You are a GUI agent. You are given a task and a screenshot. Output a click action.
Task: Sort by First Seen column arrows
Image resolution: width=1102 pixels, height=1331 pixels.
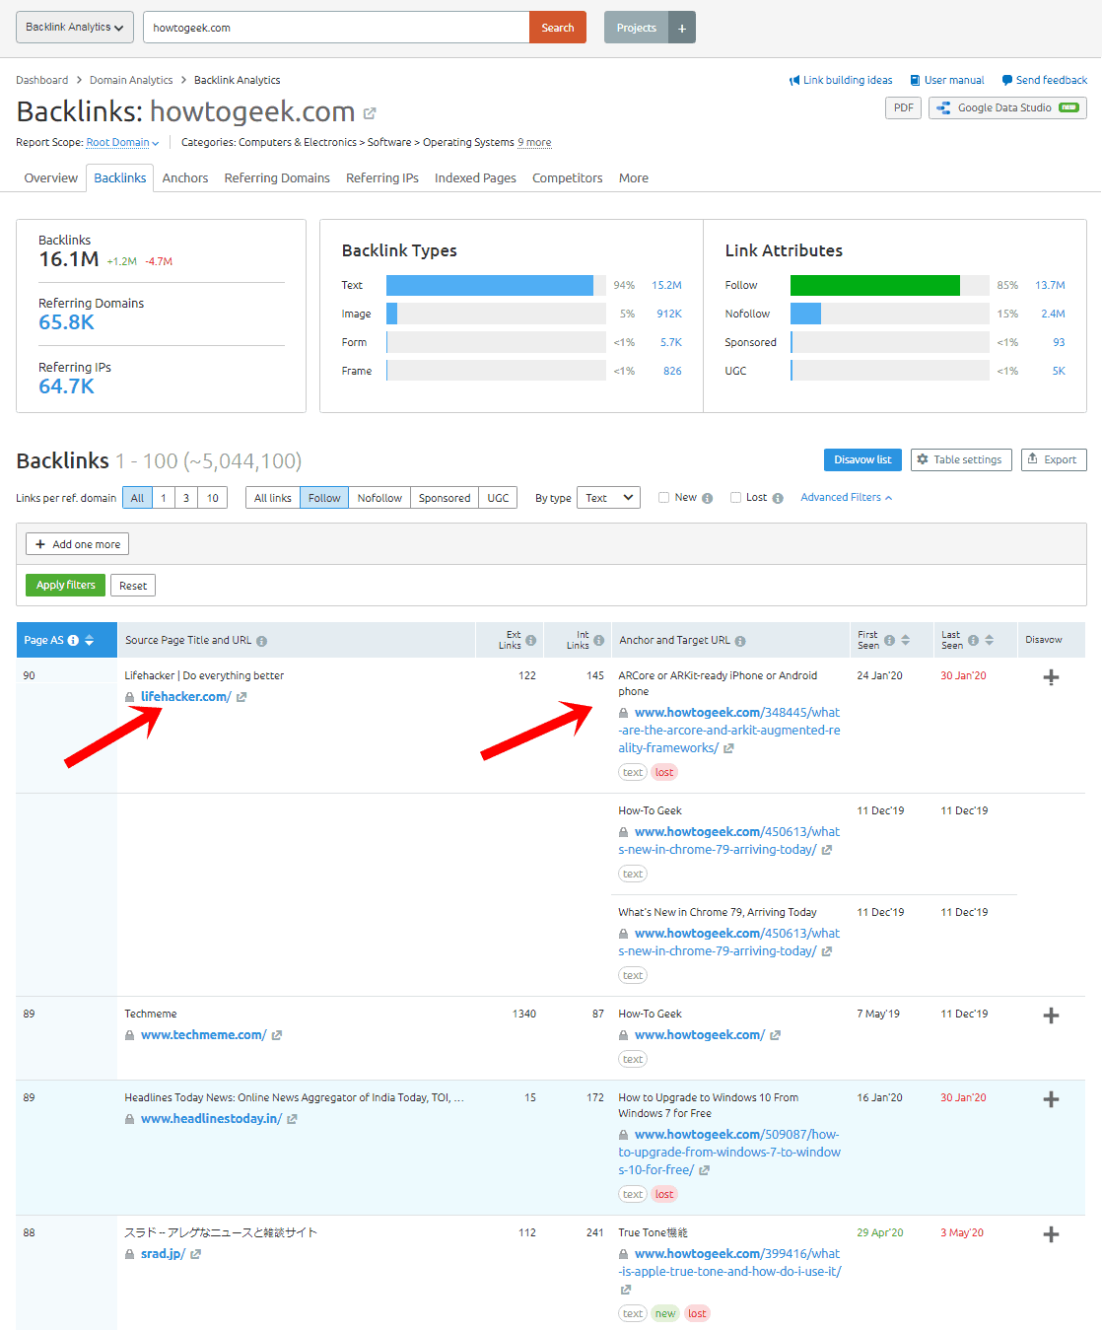(x=905, y=641)
